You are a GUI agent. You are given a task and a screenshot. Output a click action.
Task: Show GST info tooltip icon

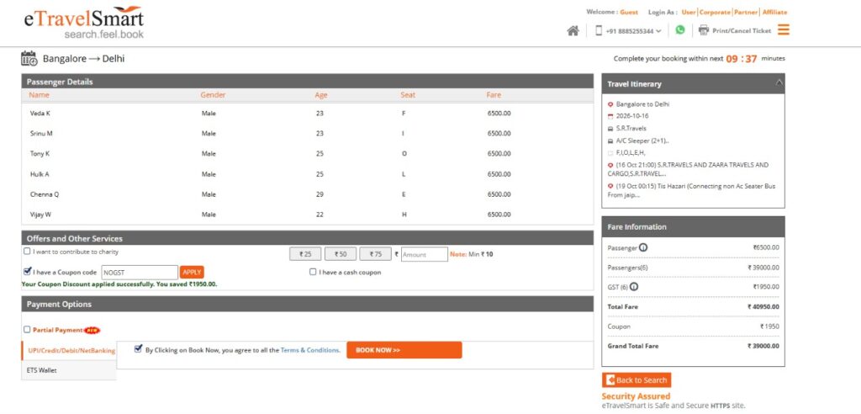[634, 286]
